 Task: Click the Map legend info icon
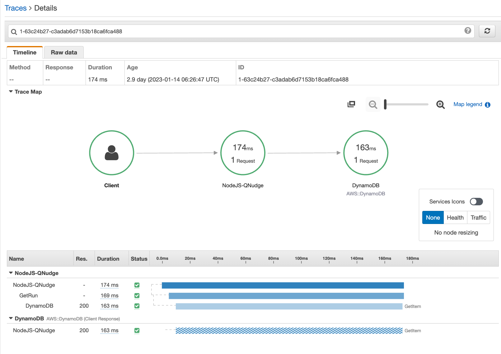[488, 105]
